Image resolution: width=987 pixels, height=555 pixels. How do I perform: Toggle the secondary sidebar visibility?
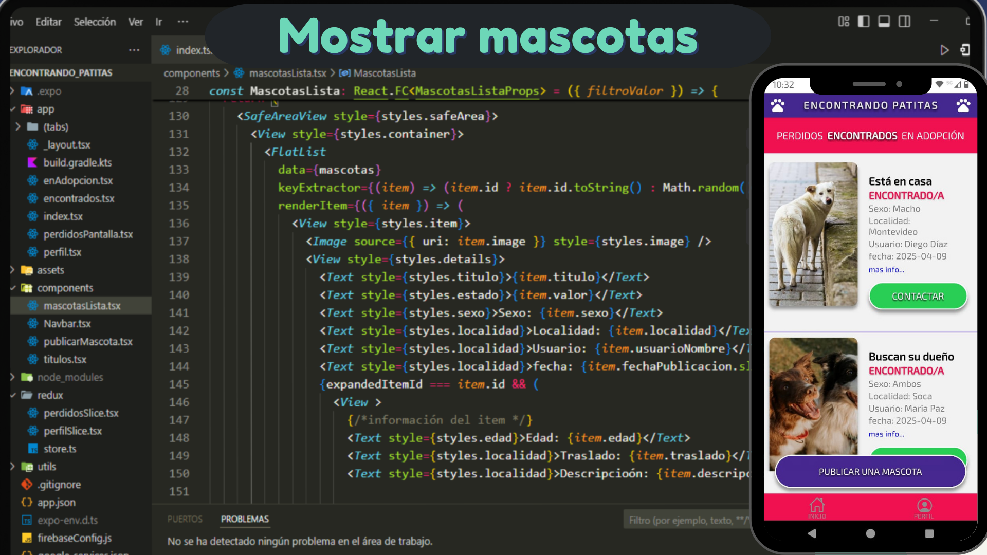904,22
